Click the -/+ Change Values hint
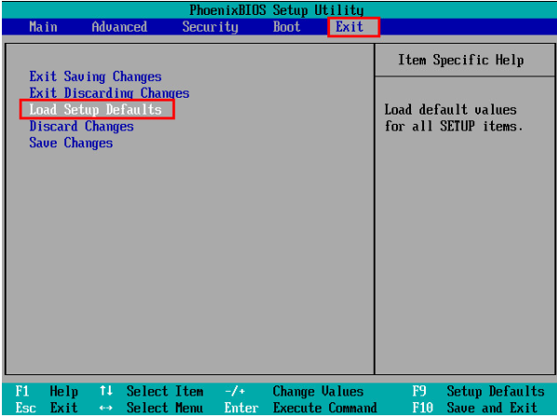The height and width of the screenshot is (418, 557). tap(294, 391)
